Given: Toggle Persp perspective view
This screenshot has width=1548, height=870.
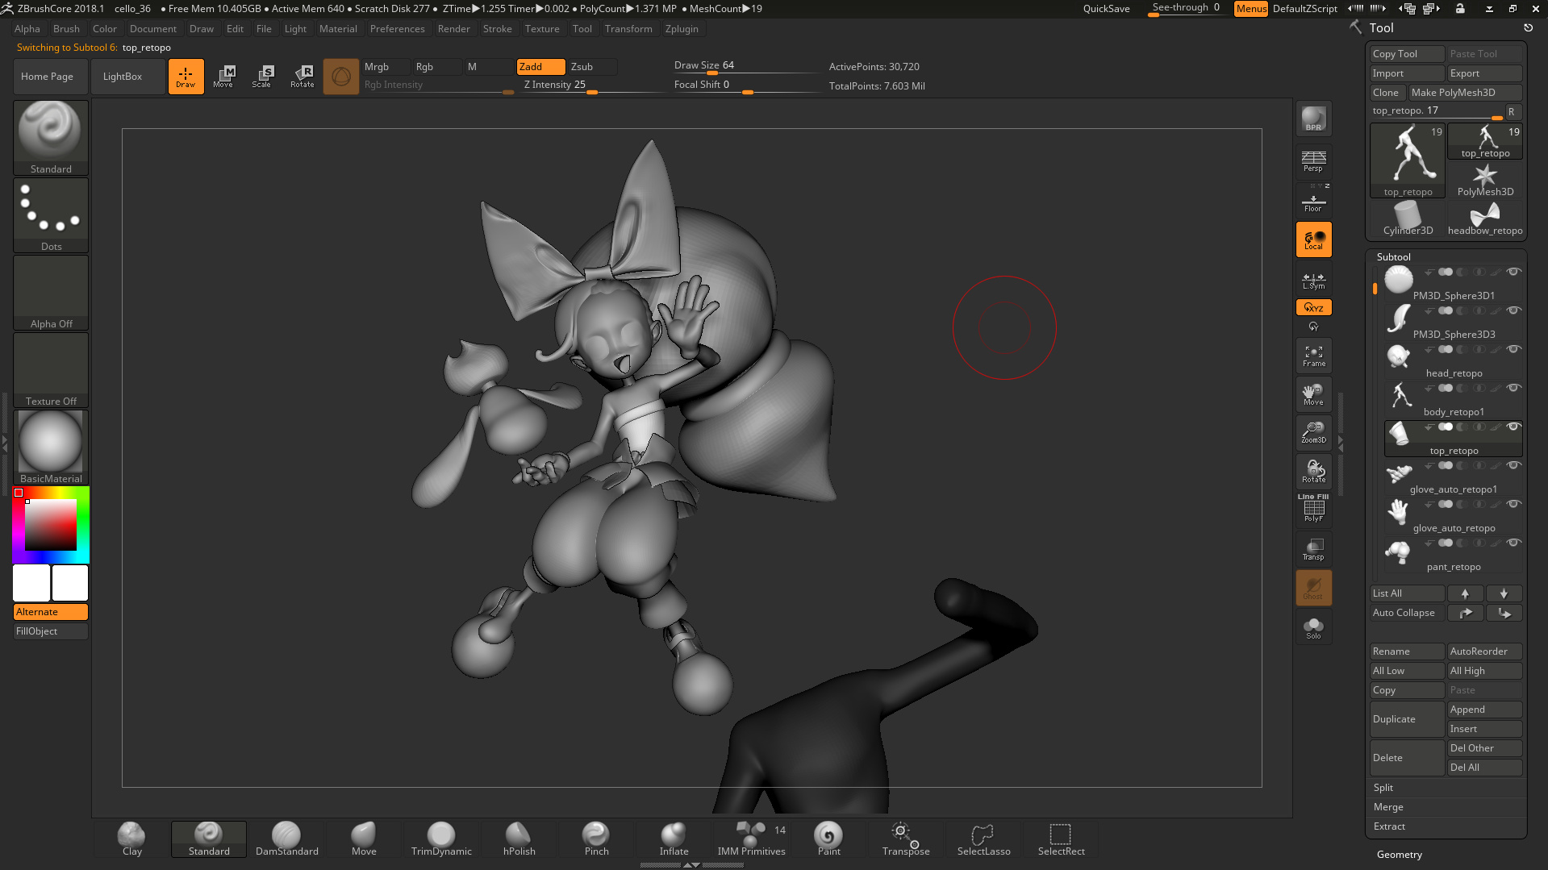Looking at the screenshot, I should [1313, 160].
